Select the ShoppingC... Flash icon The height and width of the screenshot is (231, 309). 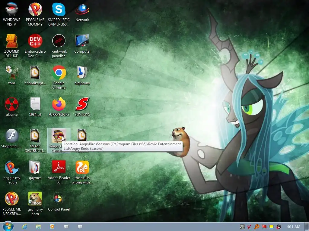pyautogui.click(x=12, y=138)
